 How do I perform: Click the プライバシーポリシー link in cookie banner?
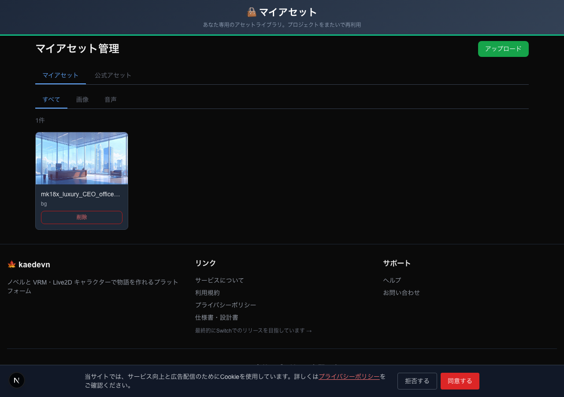(x=349, y=377)
